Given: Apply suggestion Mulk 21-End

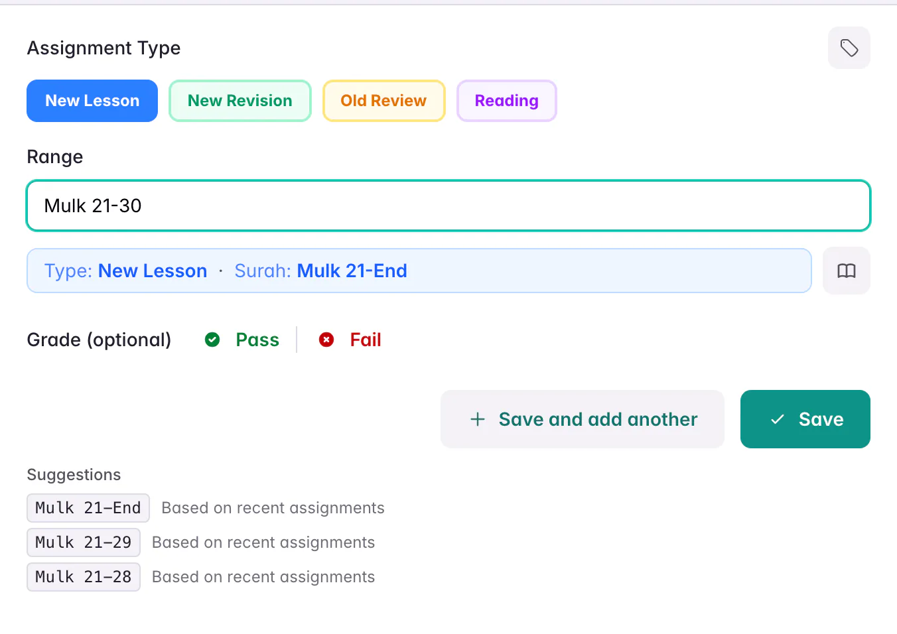Looking at the screenshot, I should click(x=88, y=508).
